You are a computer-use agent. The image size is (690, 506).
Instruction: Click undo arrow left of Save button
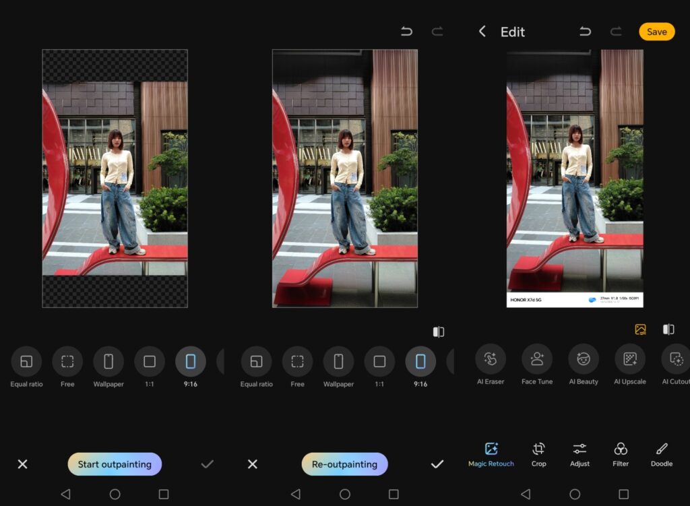[x=585, y=32]
